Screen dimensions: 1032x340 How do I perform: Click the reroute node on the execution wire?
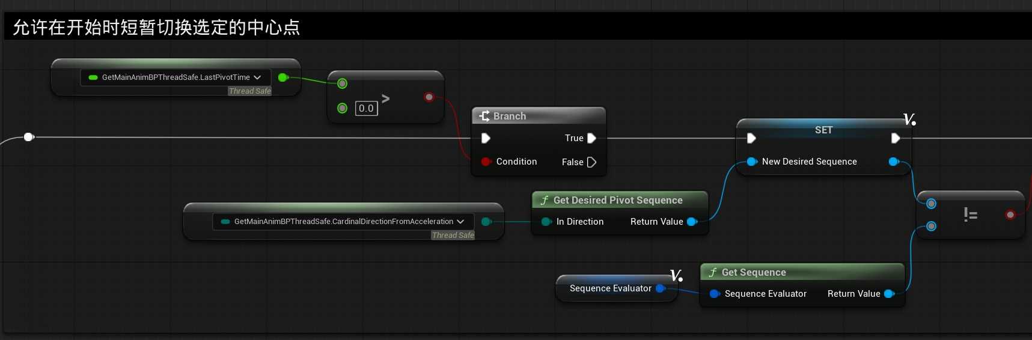[x=28, y=137]
